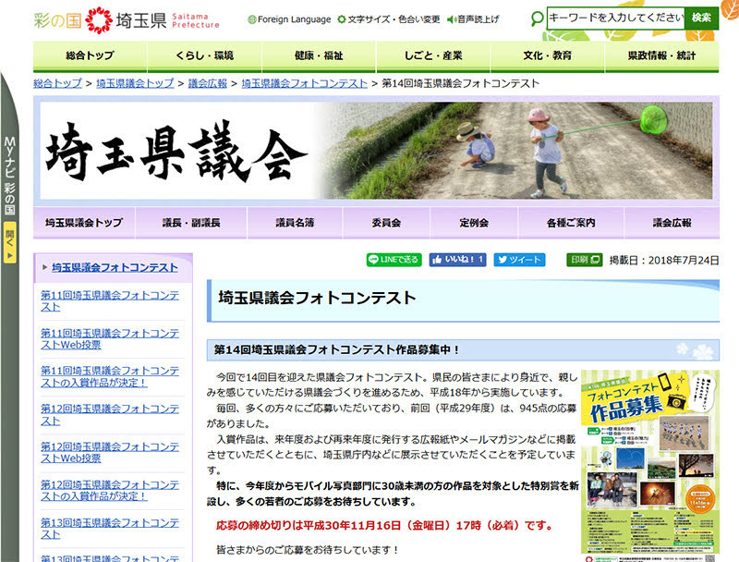The image size is (739, 562).
Task: Click the Facebook いいね! button
Action: coord(457,260)
